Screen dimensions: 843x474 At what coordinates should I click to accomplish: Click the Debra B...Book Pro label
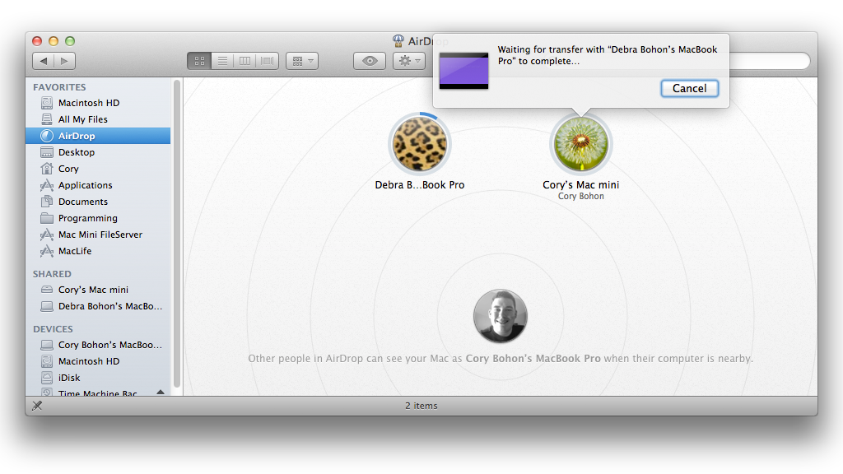pos(420,185)
